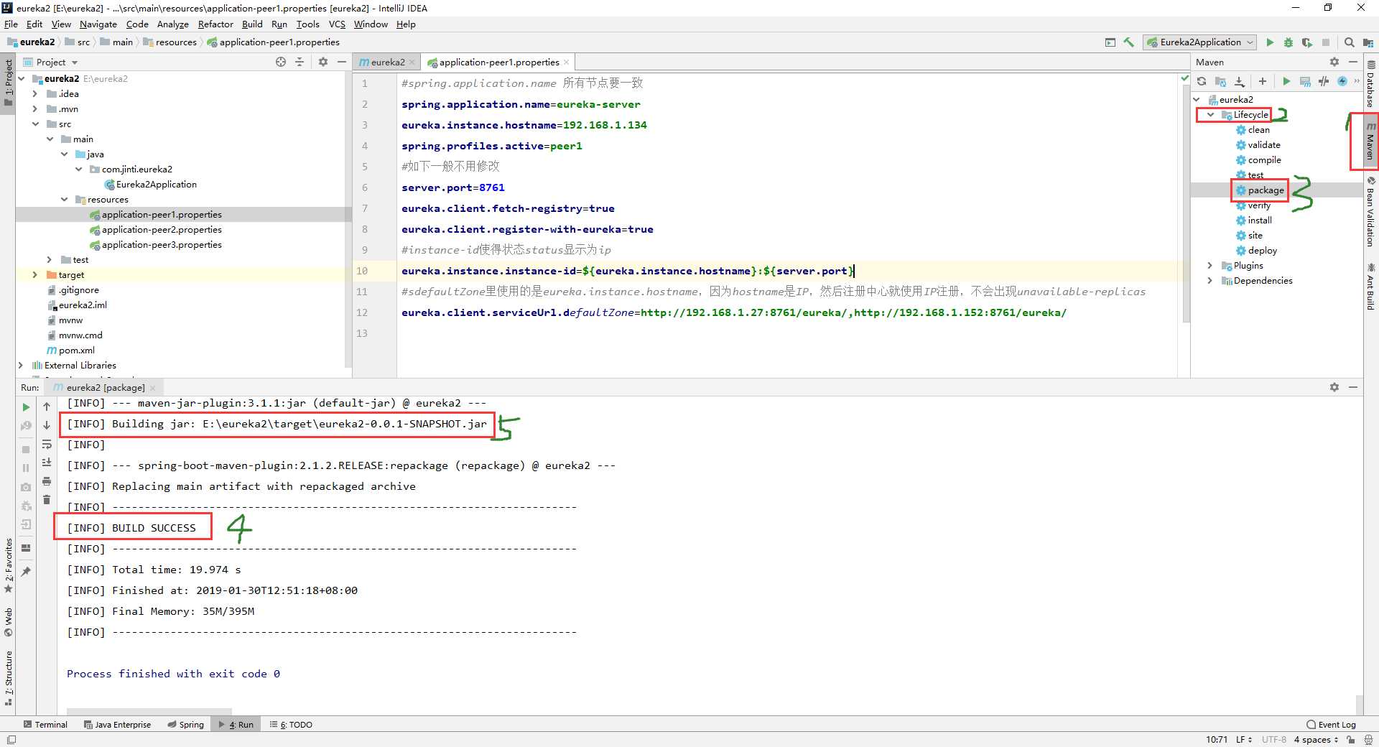Collapse the Lifecycle node in Maven
Screen dimensions: 1379x747
[1211, 115]
